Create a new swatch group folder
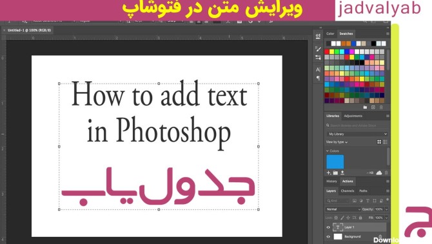432x244 pixels. (365, 108)
